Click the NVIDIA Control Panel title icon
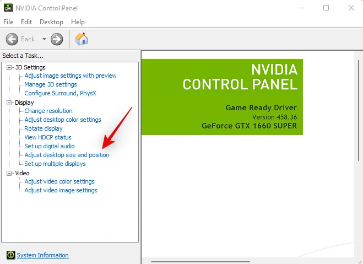The width and height of the screenshot is (363, 264). pos(8,8)
